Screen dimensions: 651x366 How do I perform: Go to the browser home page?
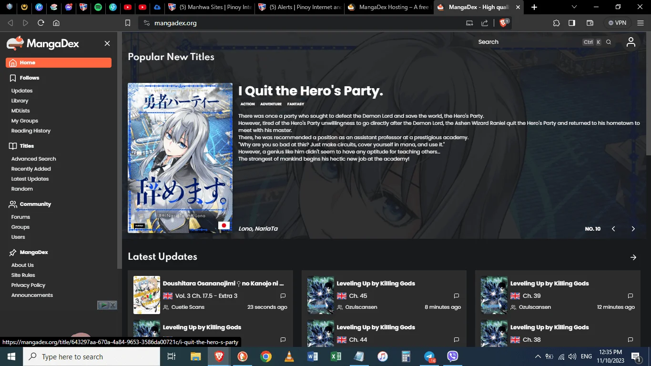(56, 23)
